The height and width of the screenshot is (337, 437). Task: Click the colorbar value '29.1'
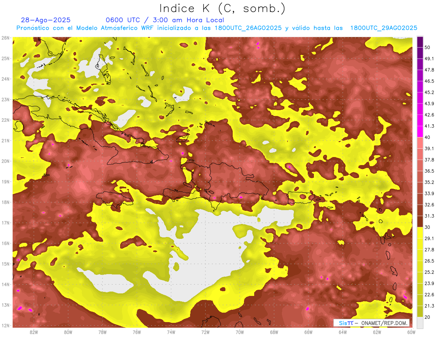[x=429, y=238]
